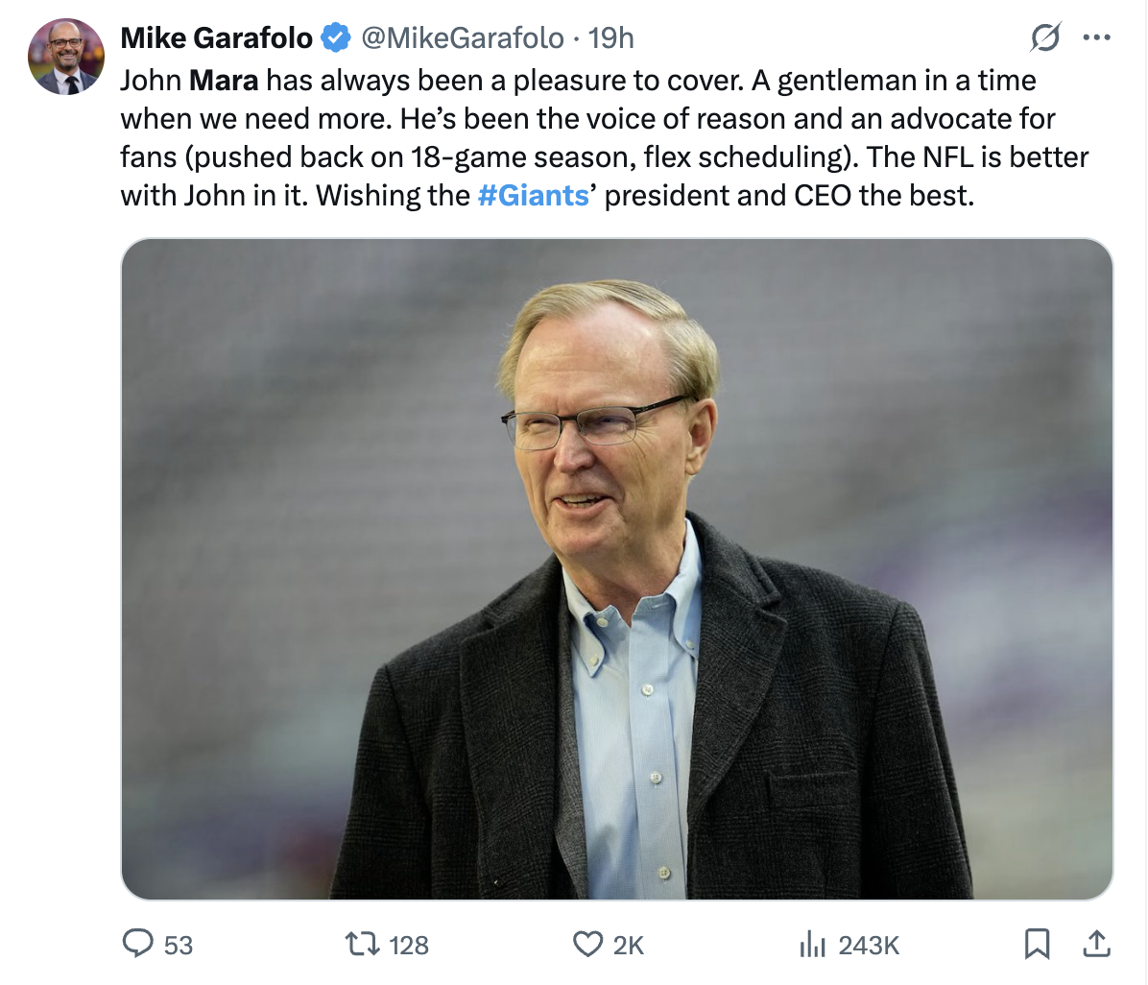1148x985 pixels.
Task: Click the blue verified checkmark badge
Action: coord(335,38)
